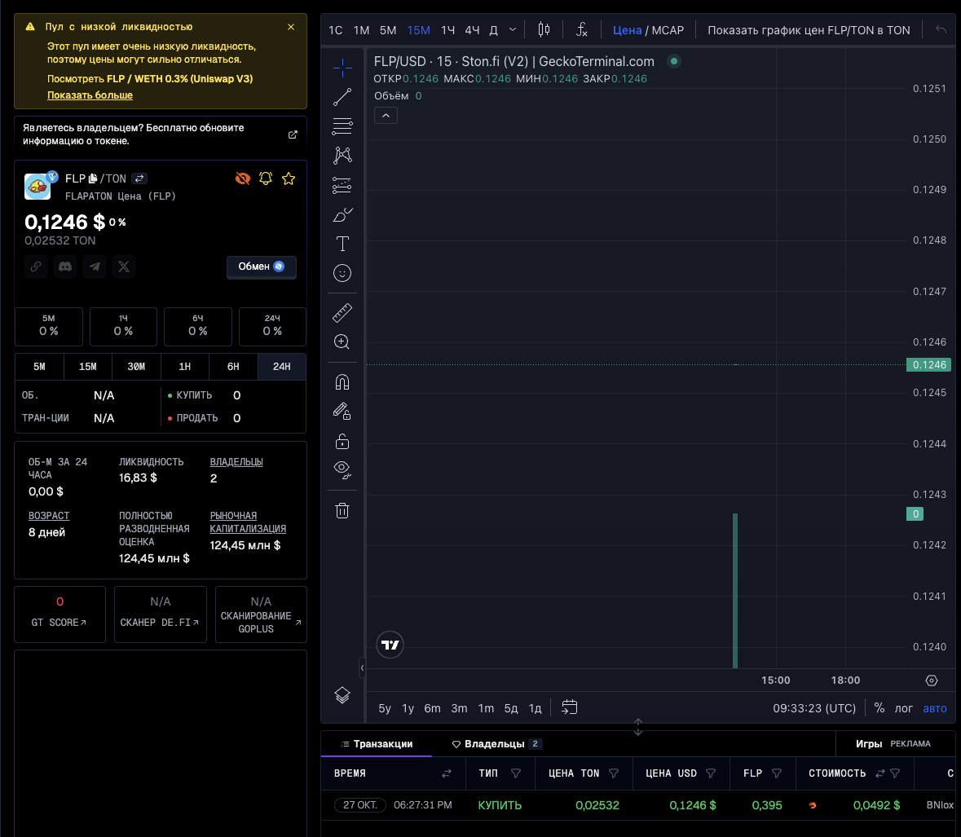Set the chart range to 1y

tap(408, 707)
